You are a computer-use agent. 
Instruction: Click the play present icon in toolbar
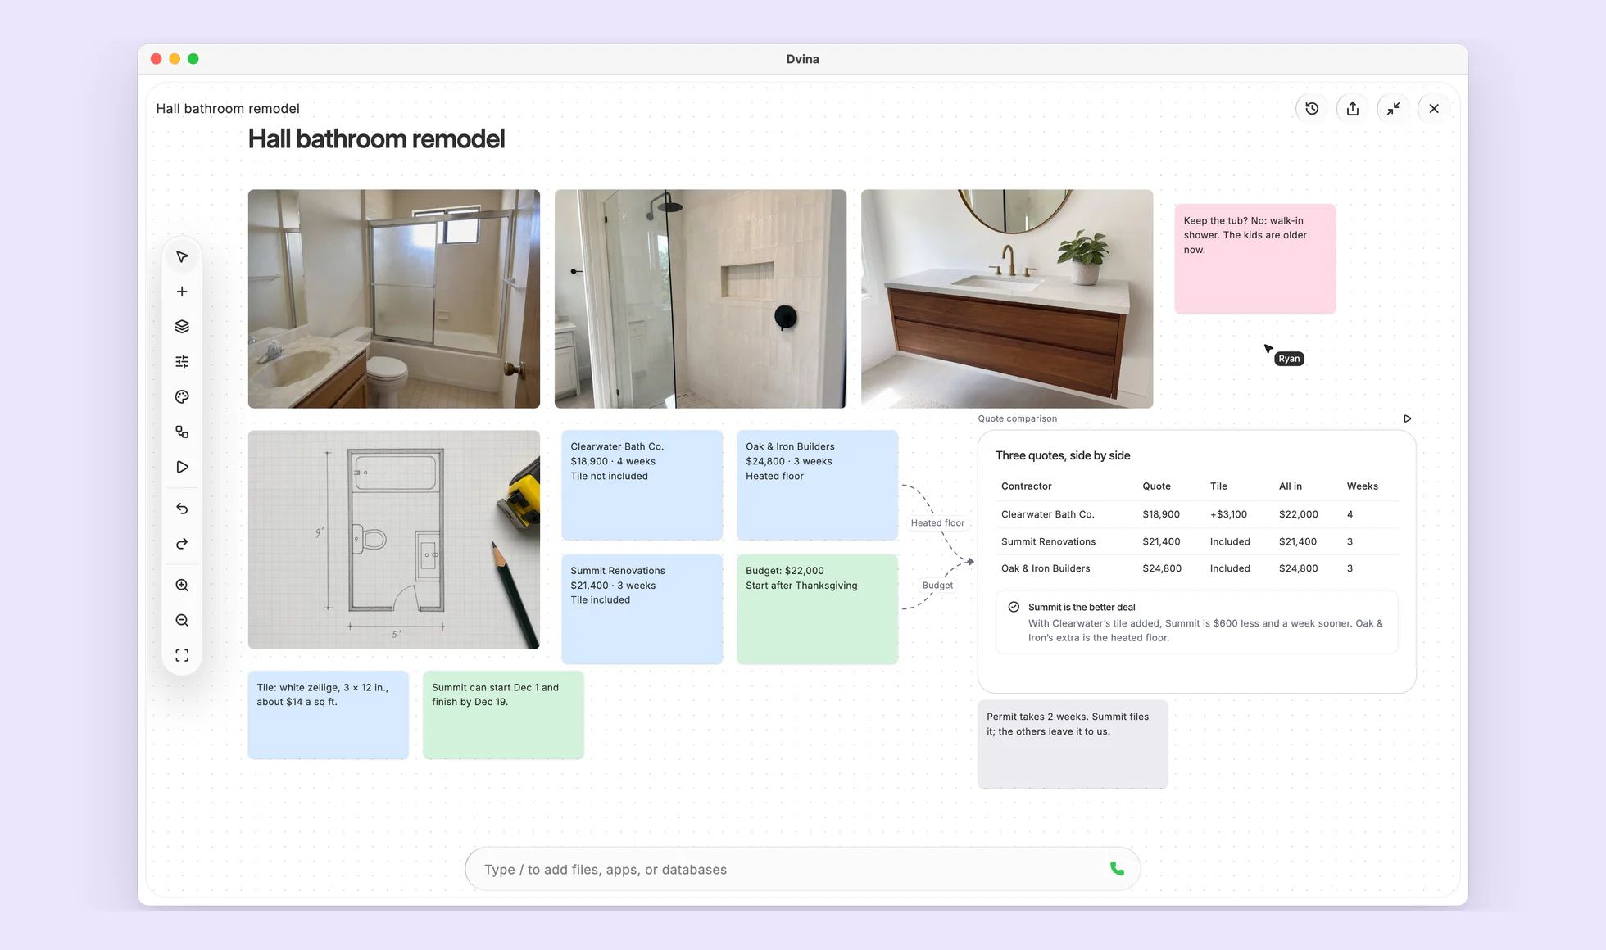point(182,467)
